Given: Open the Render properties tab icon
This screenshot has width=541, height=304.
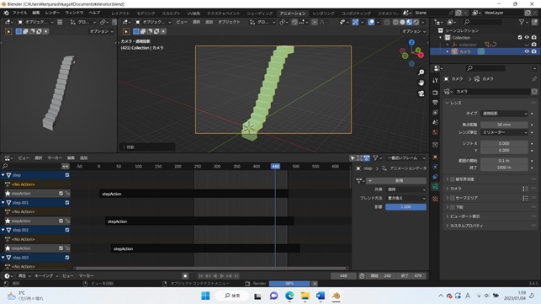Looking at the screenshot, I should pos(435,93).
